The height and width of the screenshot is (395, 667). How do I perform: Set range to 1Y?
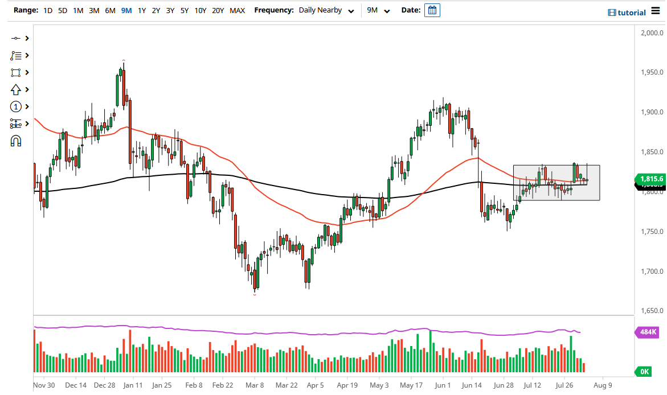tap(142, 10)
